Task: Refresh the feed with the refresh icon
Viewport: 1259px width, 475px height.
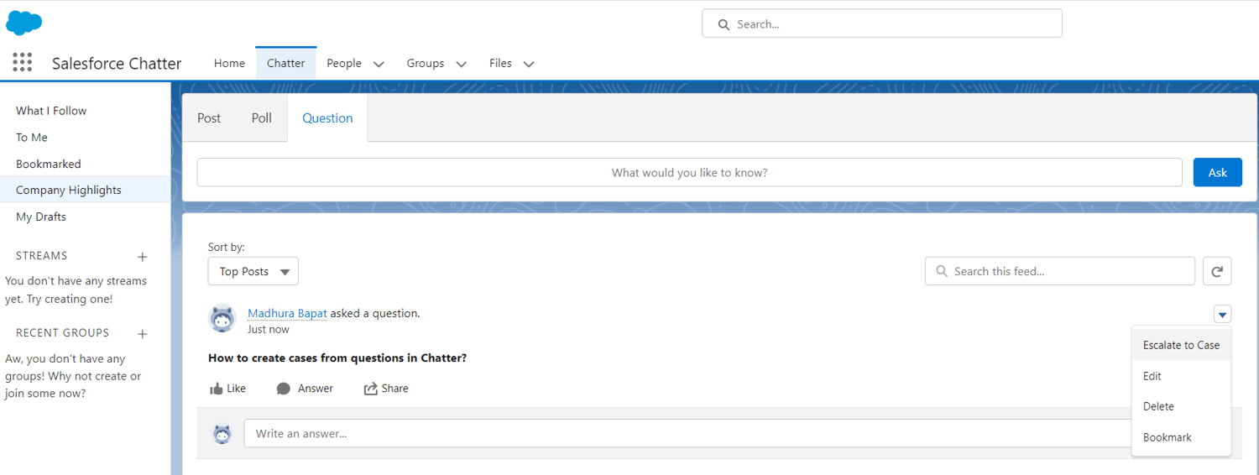Action: (1217, 271)
